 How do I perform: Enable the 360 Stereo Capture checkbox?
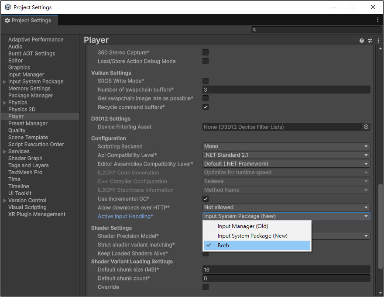tap(206, 52)
